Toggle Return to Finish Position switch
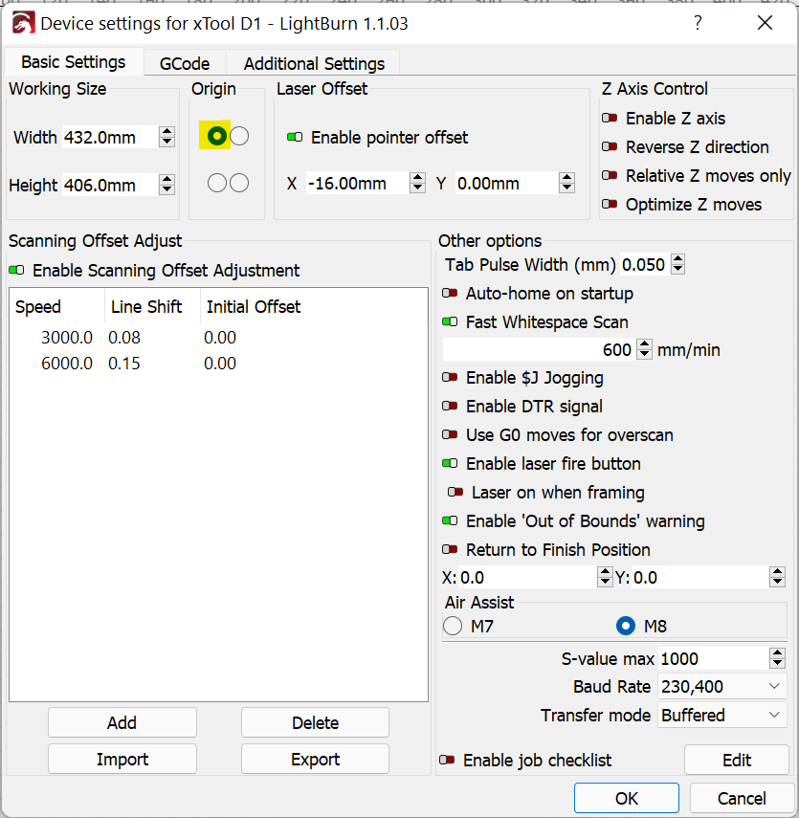The height and width of the screenshot is (818, 799). coord(450,549)
